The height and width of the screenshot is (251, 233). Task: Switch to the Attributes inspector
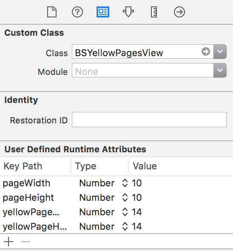(128, 12)
